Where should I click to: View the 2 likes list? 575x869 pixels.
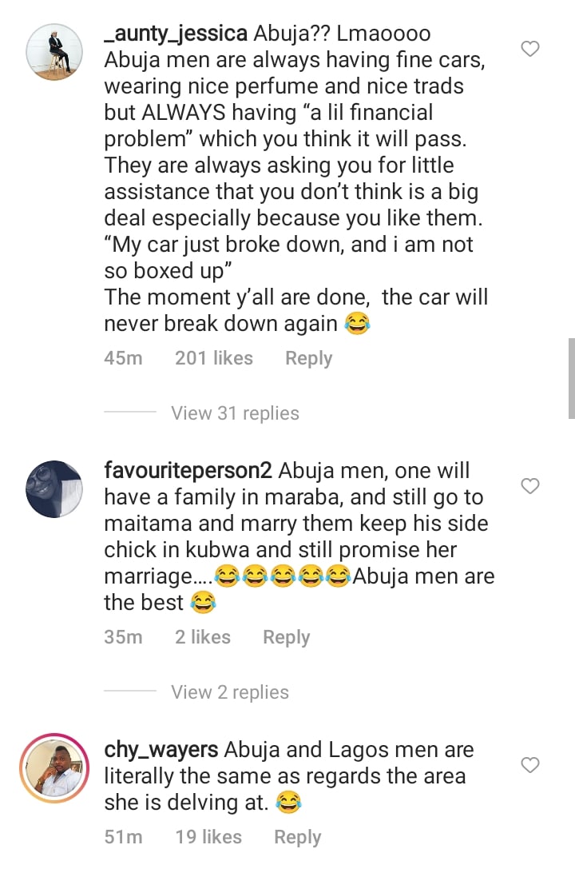pyautogui.click(x=203, y=637)
